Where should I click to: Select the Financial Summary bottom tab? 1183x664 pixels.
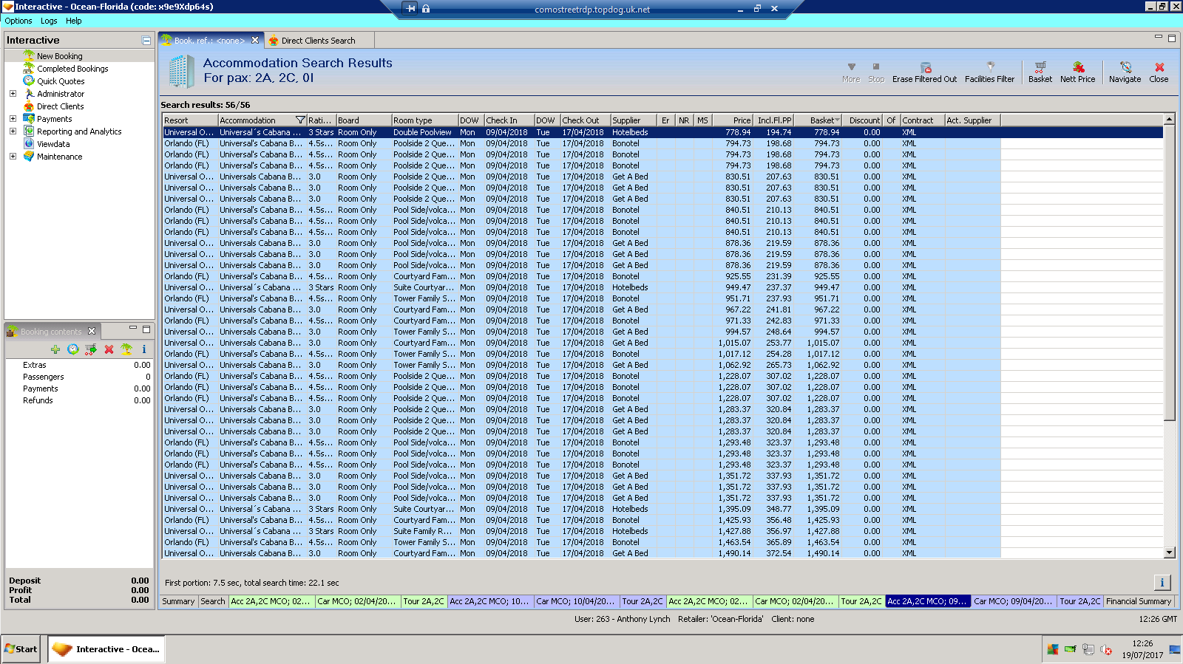(x=1139, y=601)
